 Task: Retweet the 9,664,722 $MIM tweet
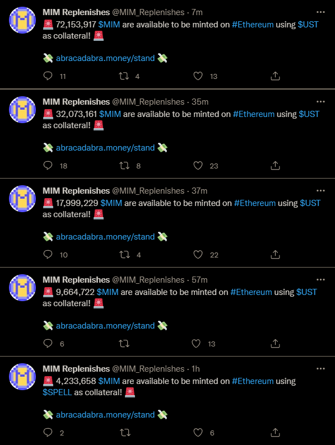pos(124,344)
